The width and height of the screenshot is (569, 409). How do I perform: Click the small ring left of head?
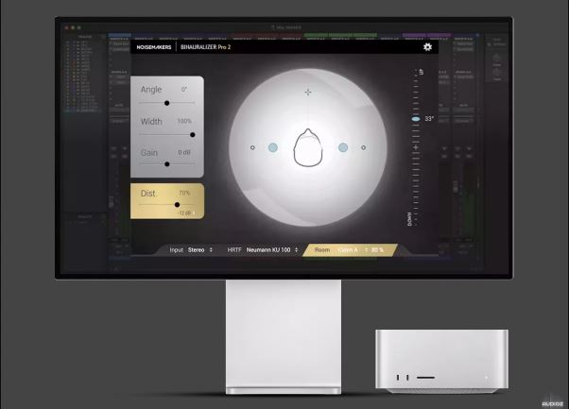(x=252, y=147)
